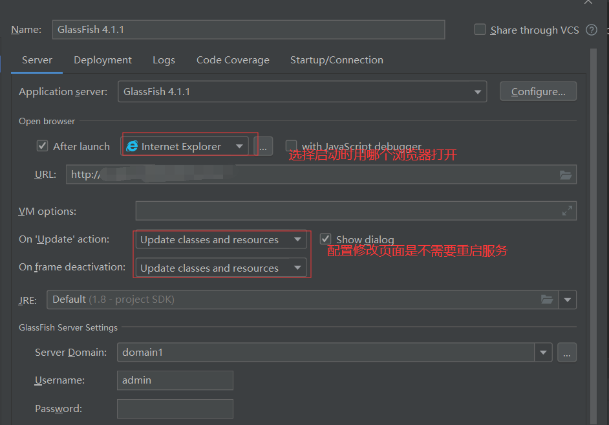The height and width of the screenshot is (425, 609).
Task: Click the Internet Explorer browser icon
Action: pyautogui.click(x=132, y=146)
